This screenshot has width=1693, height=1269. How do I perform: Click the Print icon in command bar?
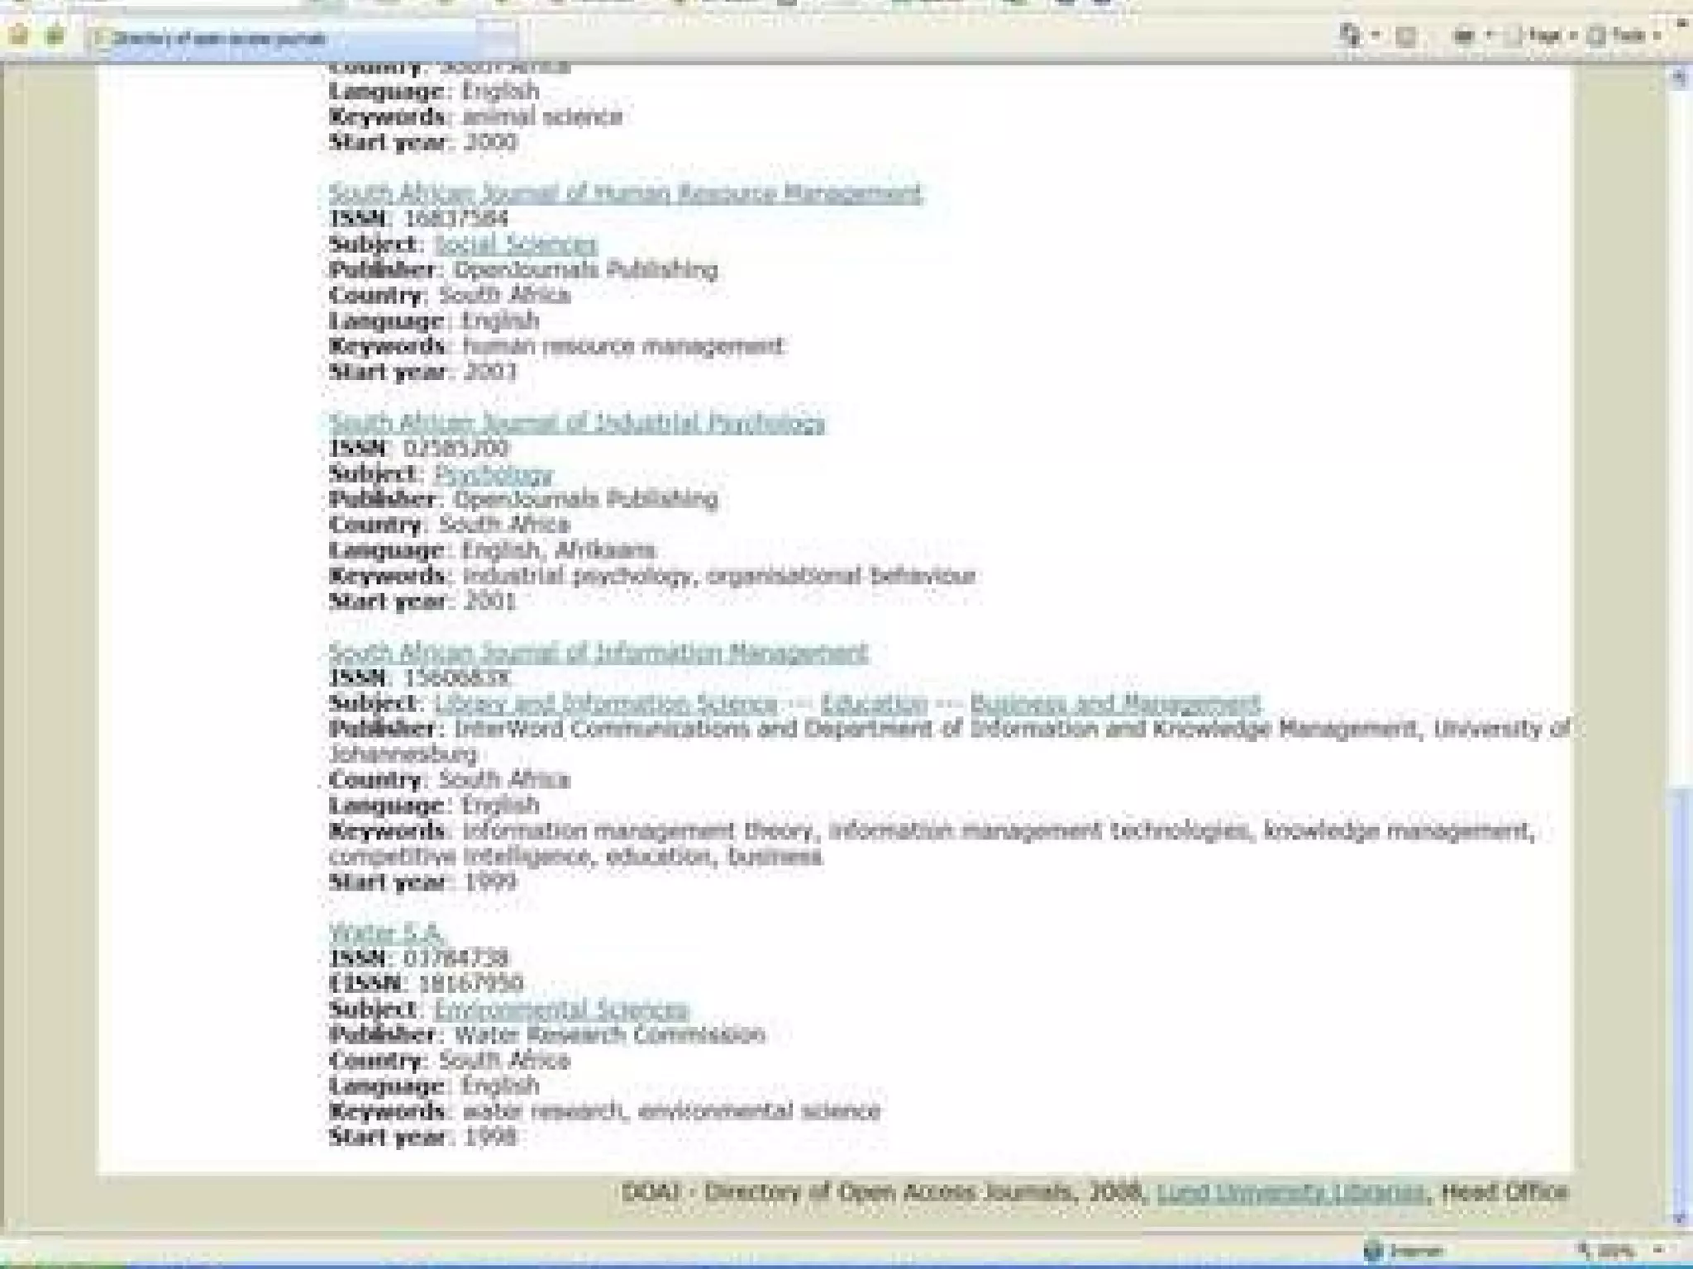(1464, 36)
